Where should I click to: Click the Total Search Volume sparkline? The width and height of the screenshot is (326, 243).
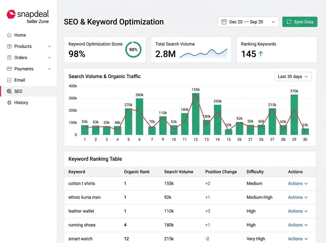tap(203, 53)
